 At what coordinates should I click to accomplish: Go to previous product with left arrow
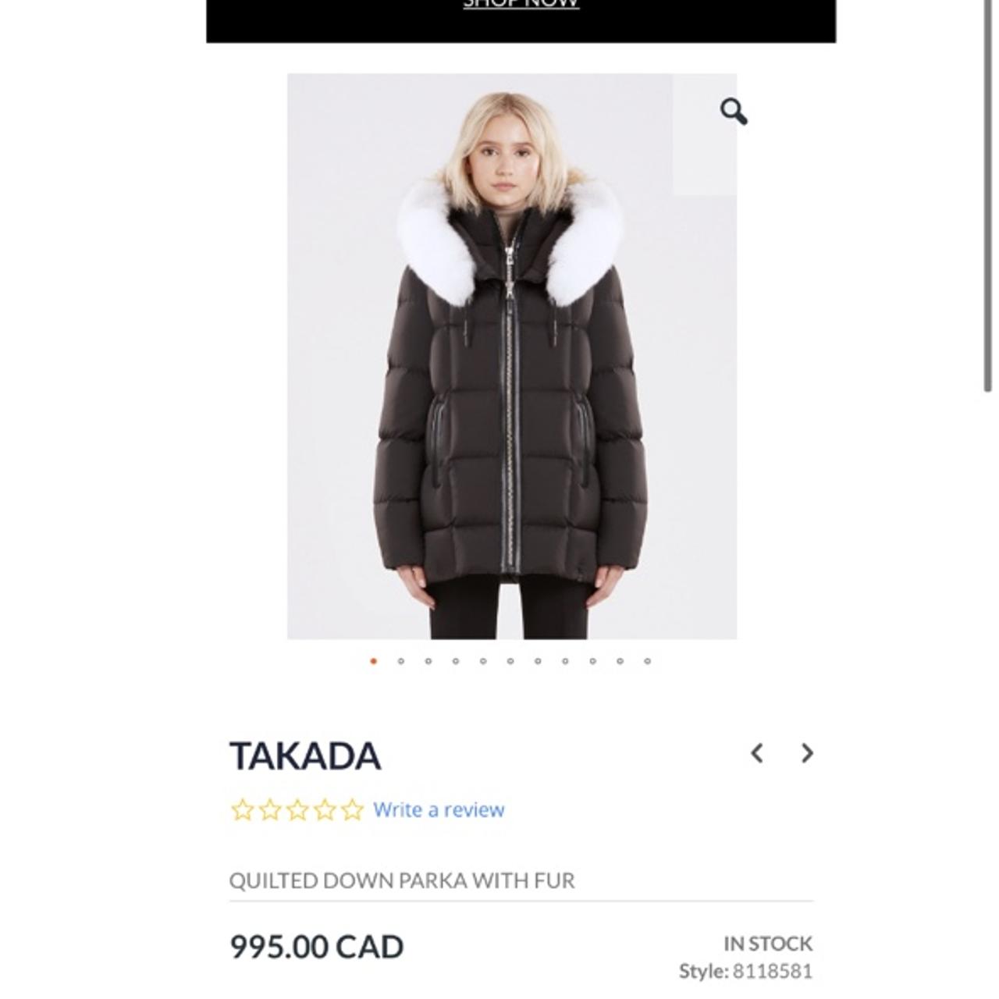[x=756, y=753]
